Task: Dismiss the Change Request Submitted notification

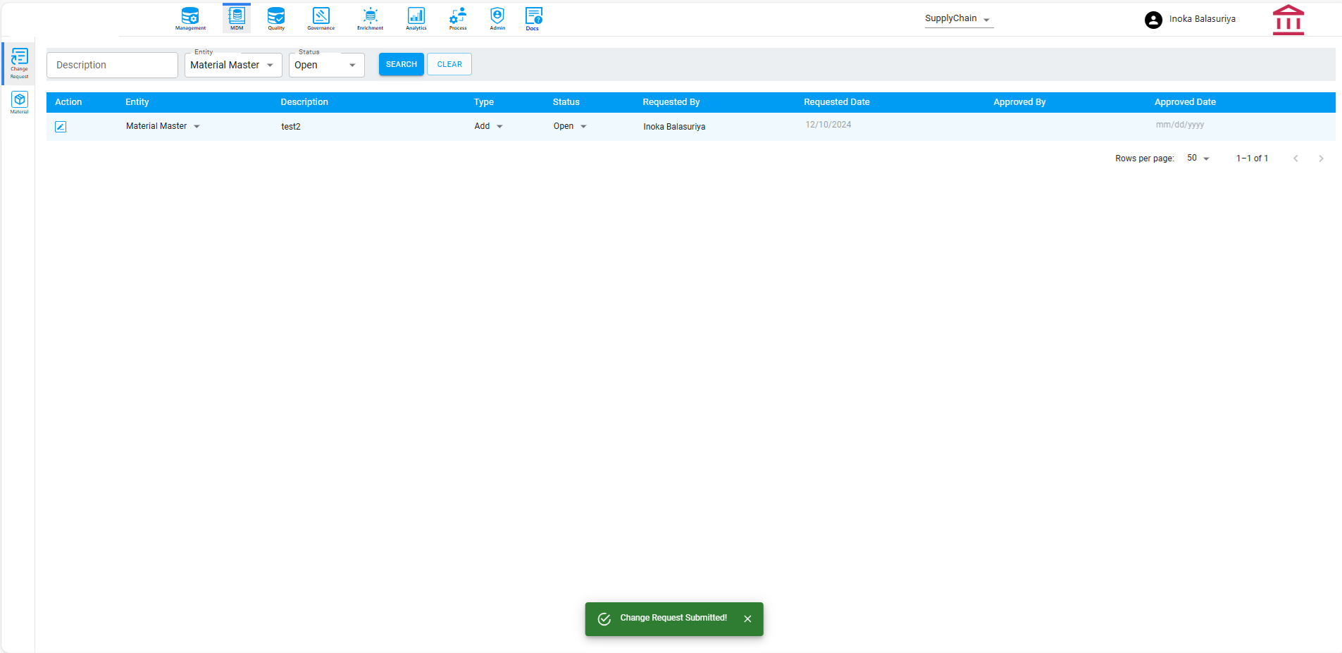Action: (x=747, y=619)
